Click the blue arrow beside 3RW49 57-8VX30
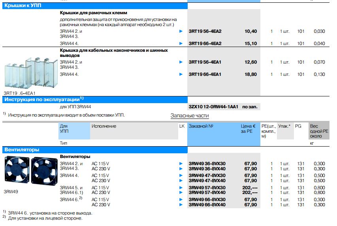This screenshot has height=226, width=337. tap(181, 188)
